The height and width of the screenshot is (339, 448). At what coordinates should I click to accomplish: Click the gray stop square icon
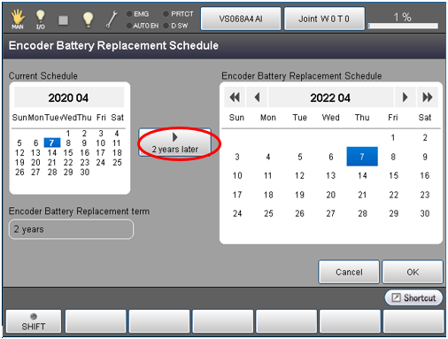coord(63,20)
